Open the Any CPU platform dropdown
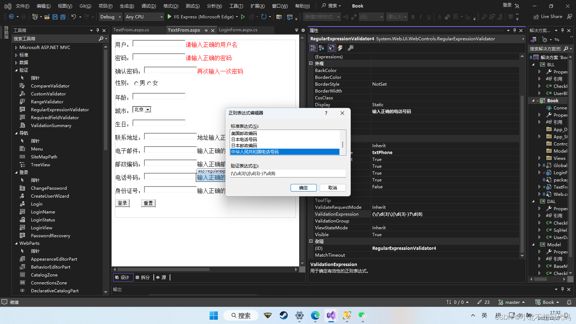 [144, 17]
